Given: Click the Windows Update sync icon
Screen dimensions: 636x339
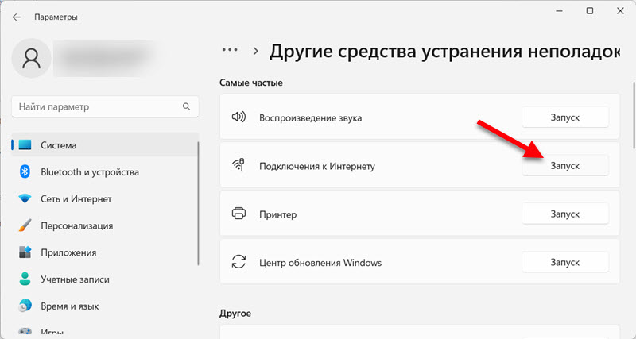Looking at the screenshot, I should (x=238, y=261).
